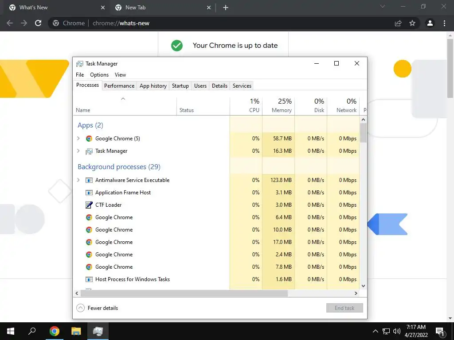Switch to the Users tab
Viewport: 454px width, 340px height.
pyautogui.click(x=200, y=86)
